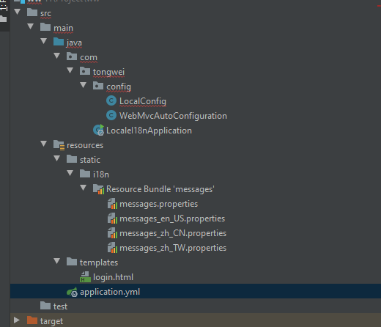Click the LocaleI18nApplication runnable class icon
The height and width of the screenshot is (327, 381).
98,130
